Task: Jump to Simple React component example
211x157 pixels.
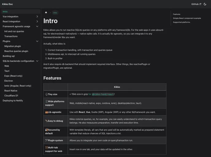Action: tap(187, 18)
